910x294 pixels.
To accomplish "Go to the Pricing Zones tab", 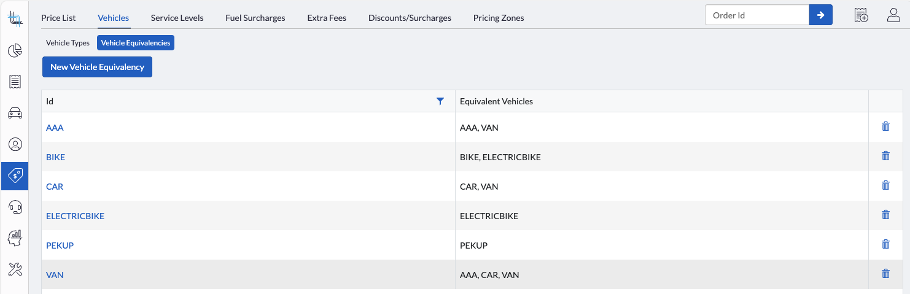I will pos(499,18).
